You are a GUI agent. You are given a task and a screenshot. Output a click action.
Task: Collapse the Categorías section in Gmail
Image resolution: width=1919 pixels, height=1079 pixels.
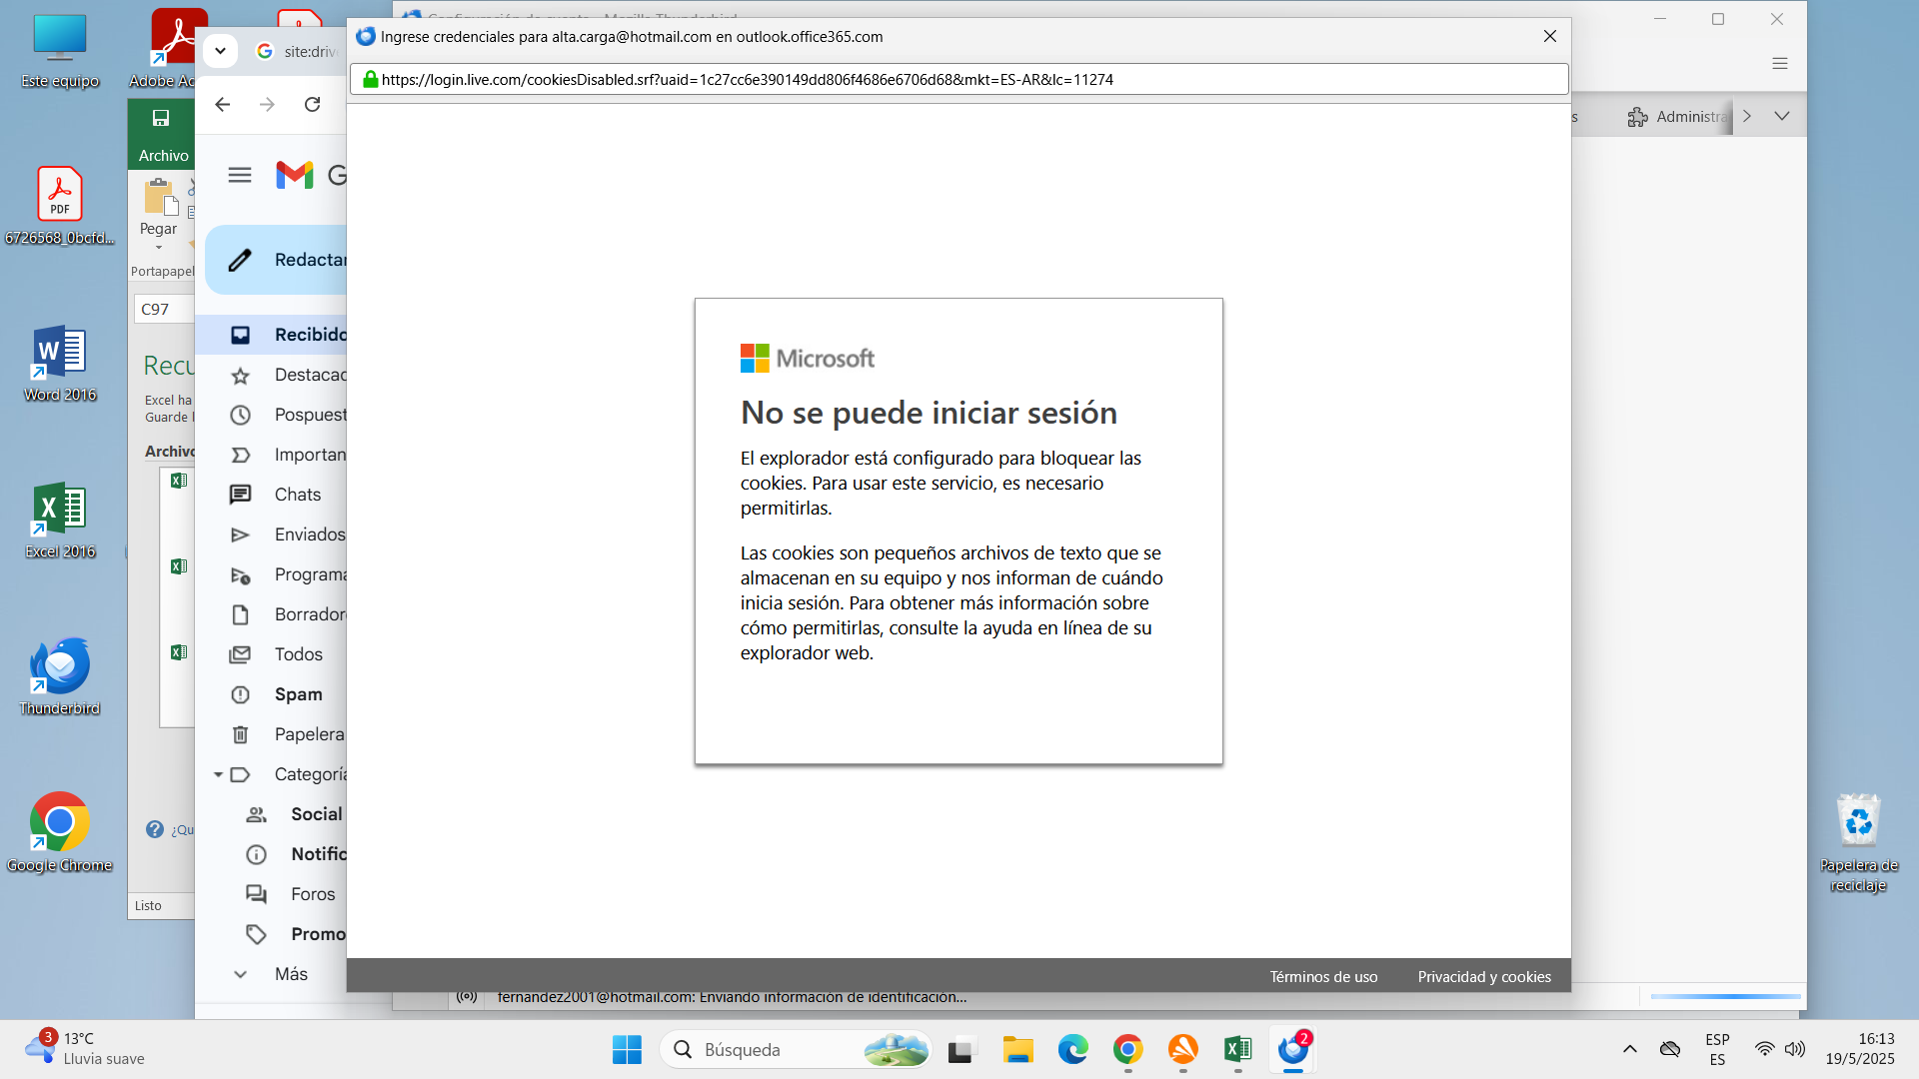point(218,774)
